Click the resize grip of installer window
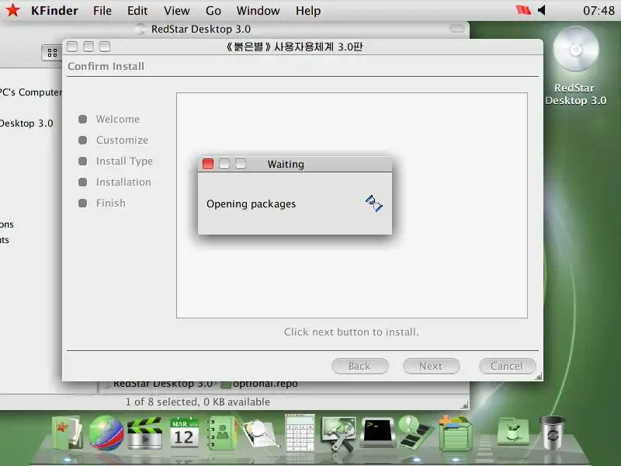Image resolution: width=621 pixels, height=466 pixels. pos(538,376)
